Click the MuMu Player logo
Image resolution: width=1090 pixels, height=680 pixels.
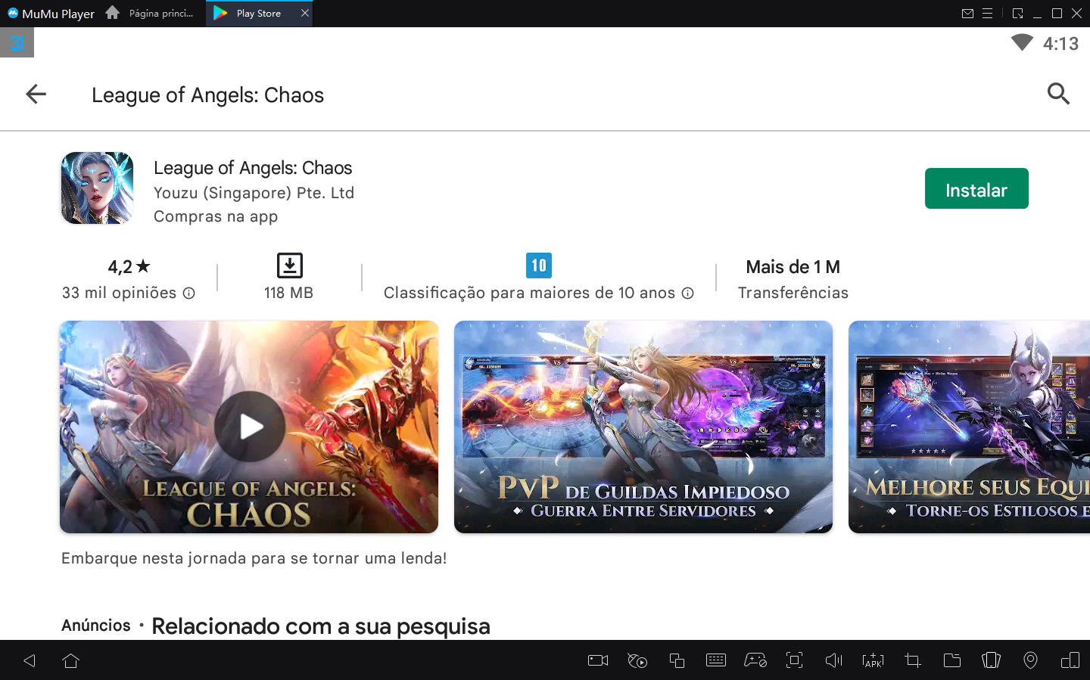tap(51, 14)
